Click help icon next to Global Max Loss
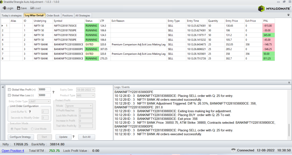Viewport: 292px width, 155px height. (53, 92)
